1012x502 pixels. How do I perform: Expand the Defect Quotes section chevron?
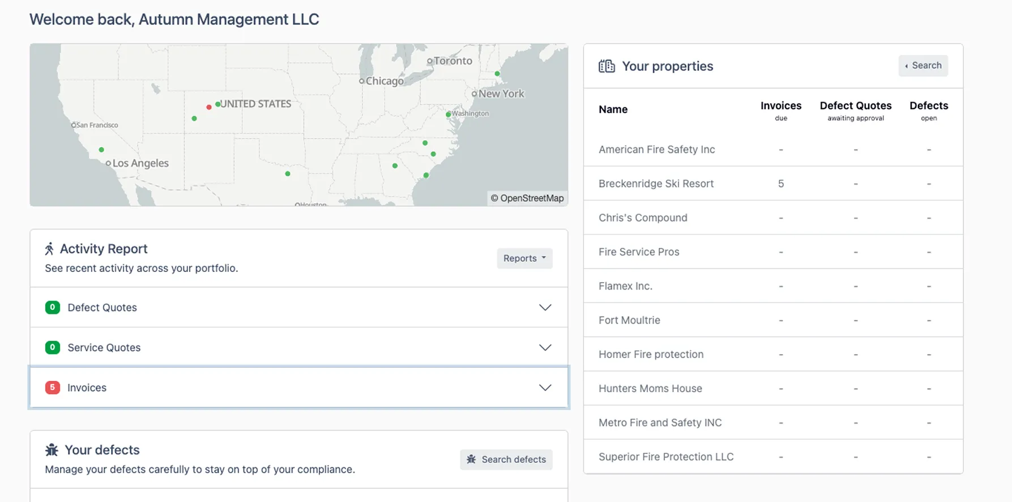[x=545, y=308]
